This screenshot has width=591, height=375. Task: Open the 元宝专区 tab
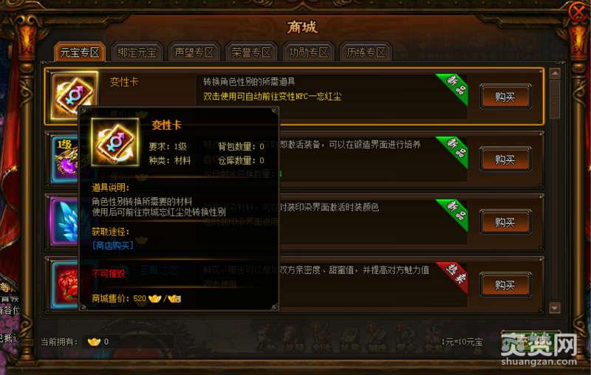80,52
